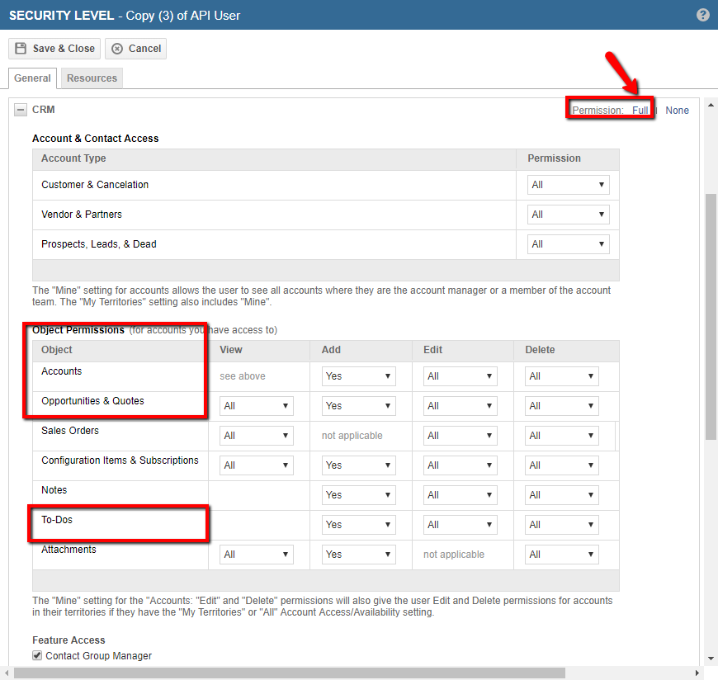Click the vertical scrollbar thumb
718x680 pixels.
click(x=711, y=317)
